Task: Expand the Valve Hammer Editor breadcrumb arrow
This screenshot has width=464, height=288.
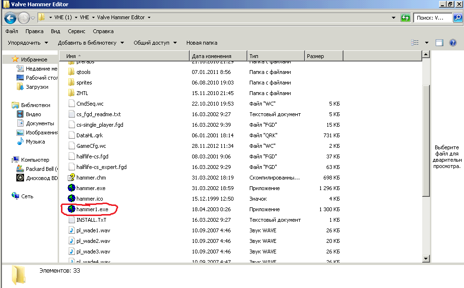Action: [x=149, y=17]
